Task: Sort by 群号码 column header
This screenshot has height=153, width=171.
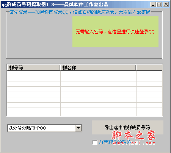Action: point(33,67)
